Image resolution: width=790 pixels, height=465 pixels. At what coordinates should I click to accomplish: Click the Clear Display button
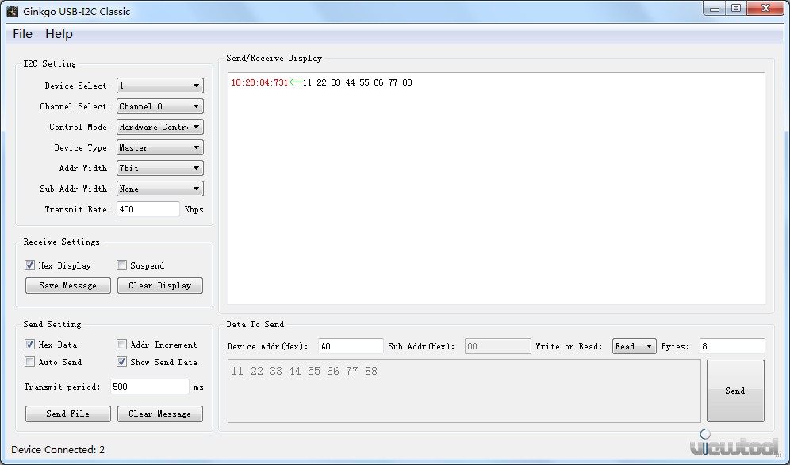coord(160,285)
